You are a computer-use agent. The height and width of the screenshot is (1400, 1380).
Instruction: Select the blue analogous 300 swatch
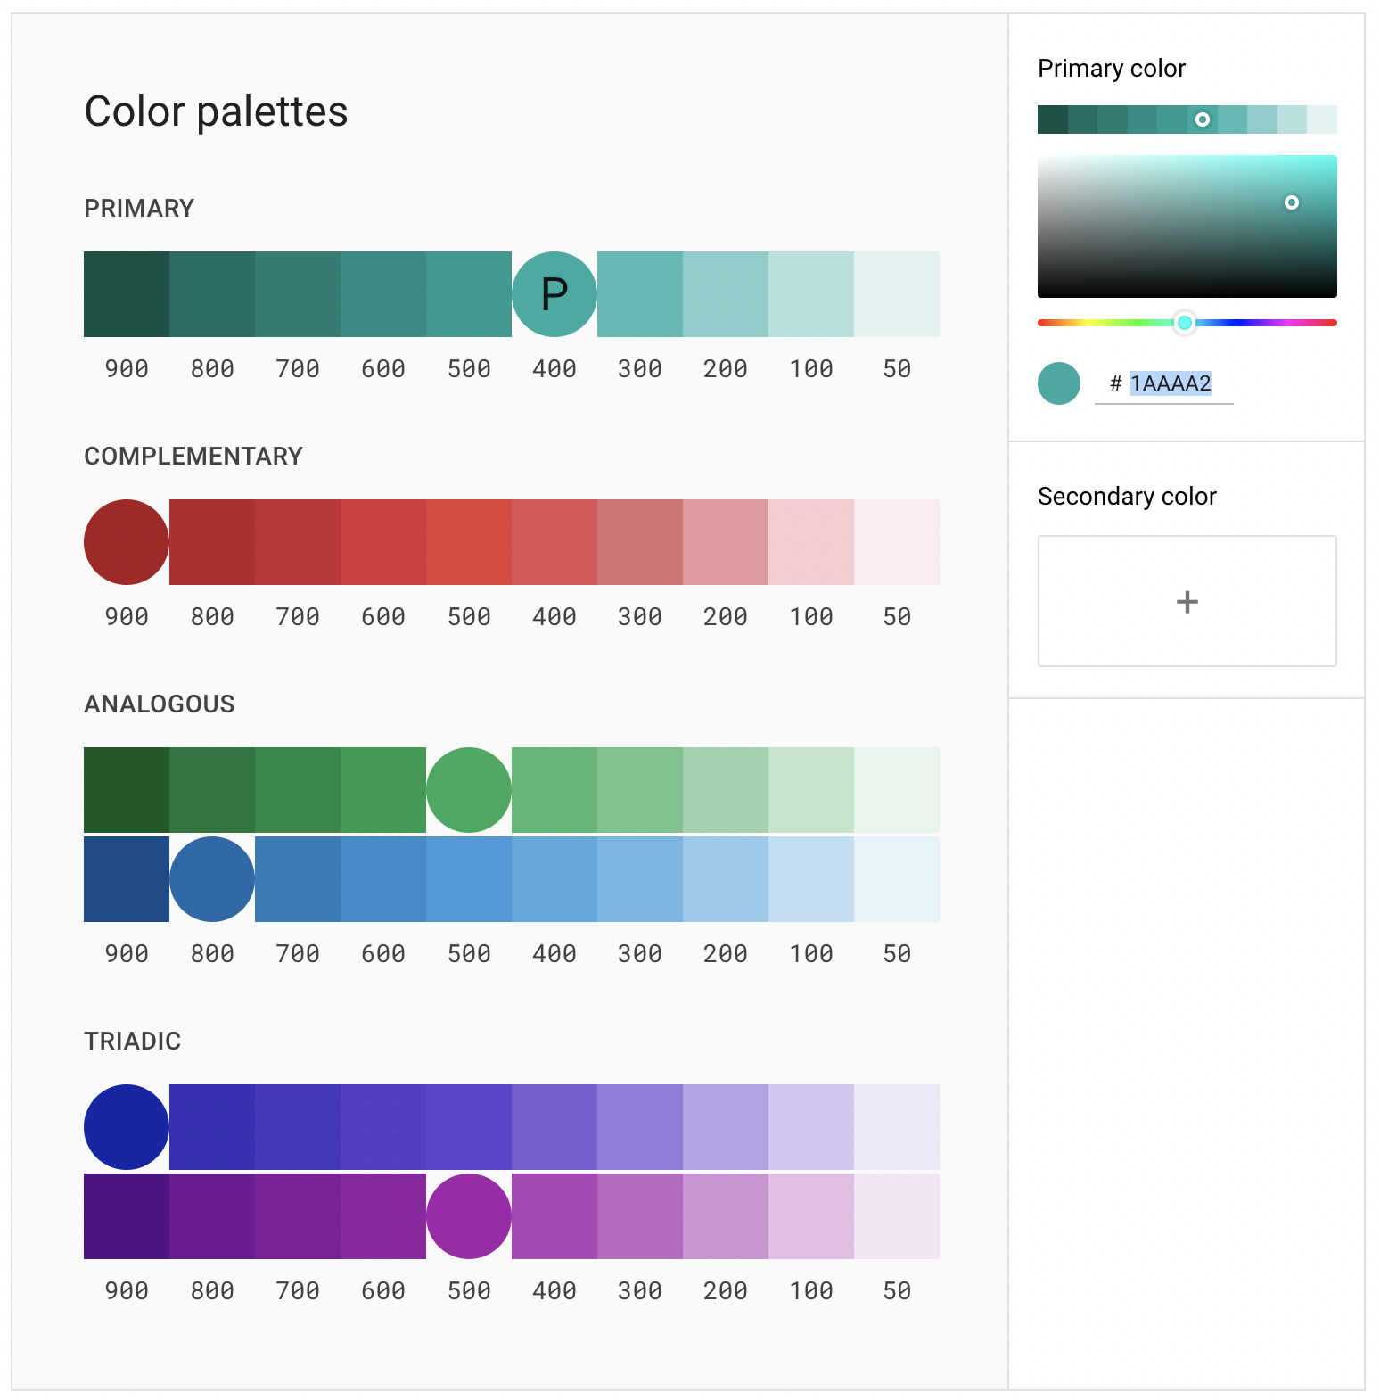(x=640, y=879)
